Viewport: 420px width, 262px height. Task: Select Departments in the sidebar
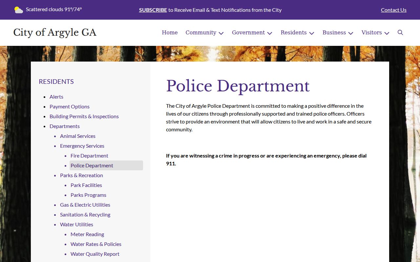click(x=65, y=126)
